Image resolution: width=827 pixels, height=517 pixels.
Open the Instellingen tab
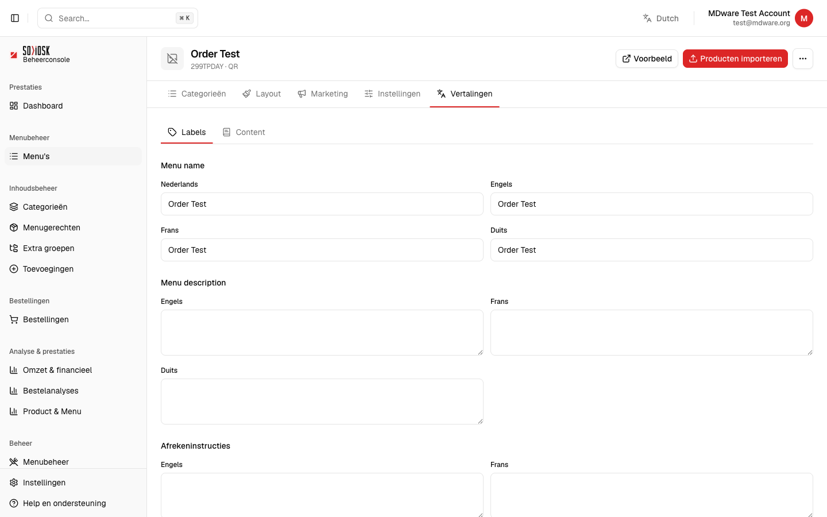pyautogui.click(x=392, y=94)
